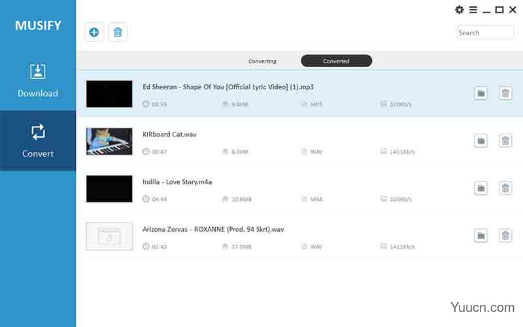
Task: Open folder for Arizona Zervas ROXANNE wav
Action: click(481, 236)
